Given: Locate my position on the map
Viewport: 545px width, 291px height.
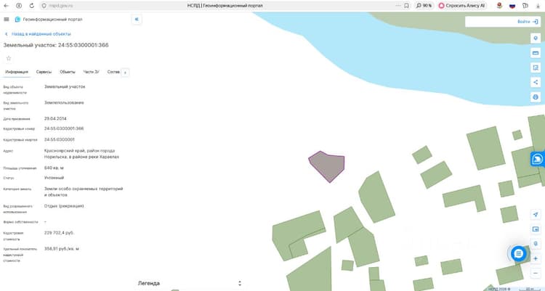Looking at the screenshot, I should click(536, 215).
